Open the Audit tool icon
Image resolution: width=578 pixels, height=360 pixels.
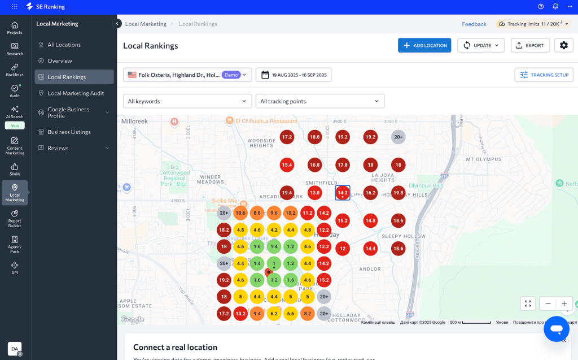(x=15, y=90)
